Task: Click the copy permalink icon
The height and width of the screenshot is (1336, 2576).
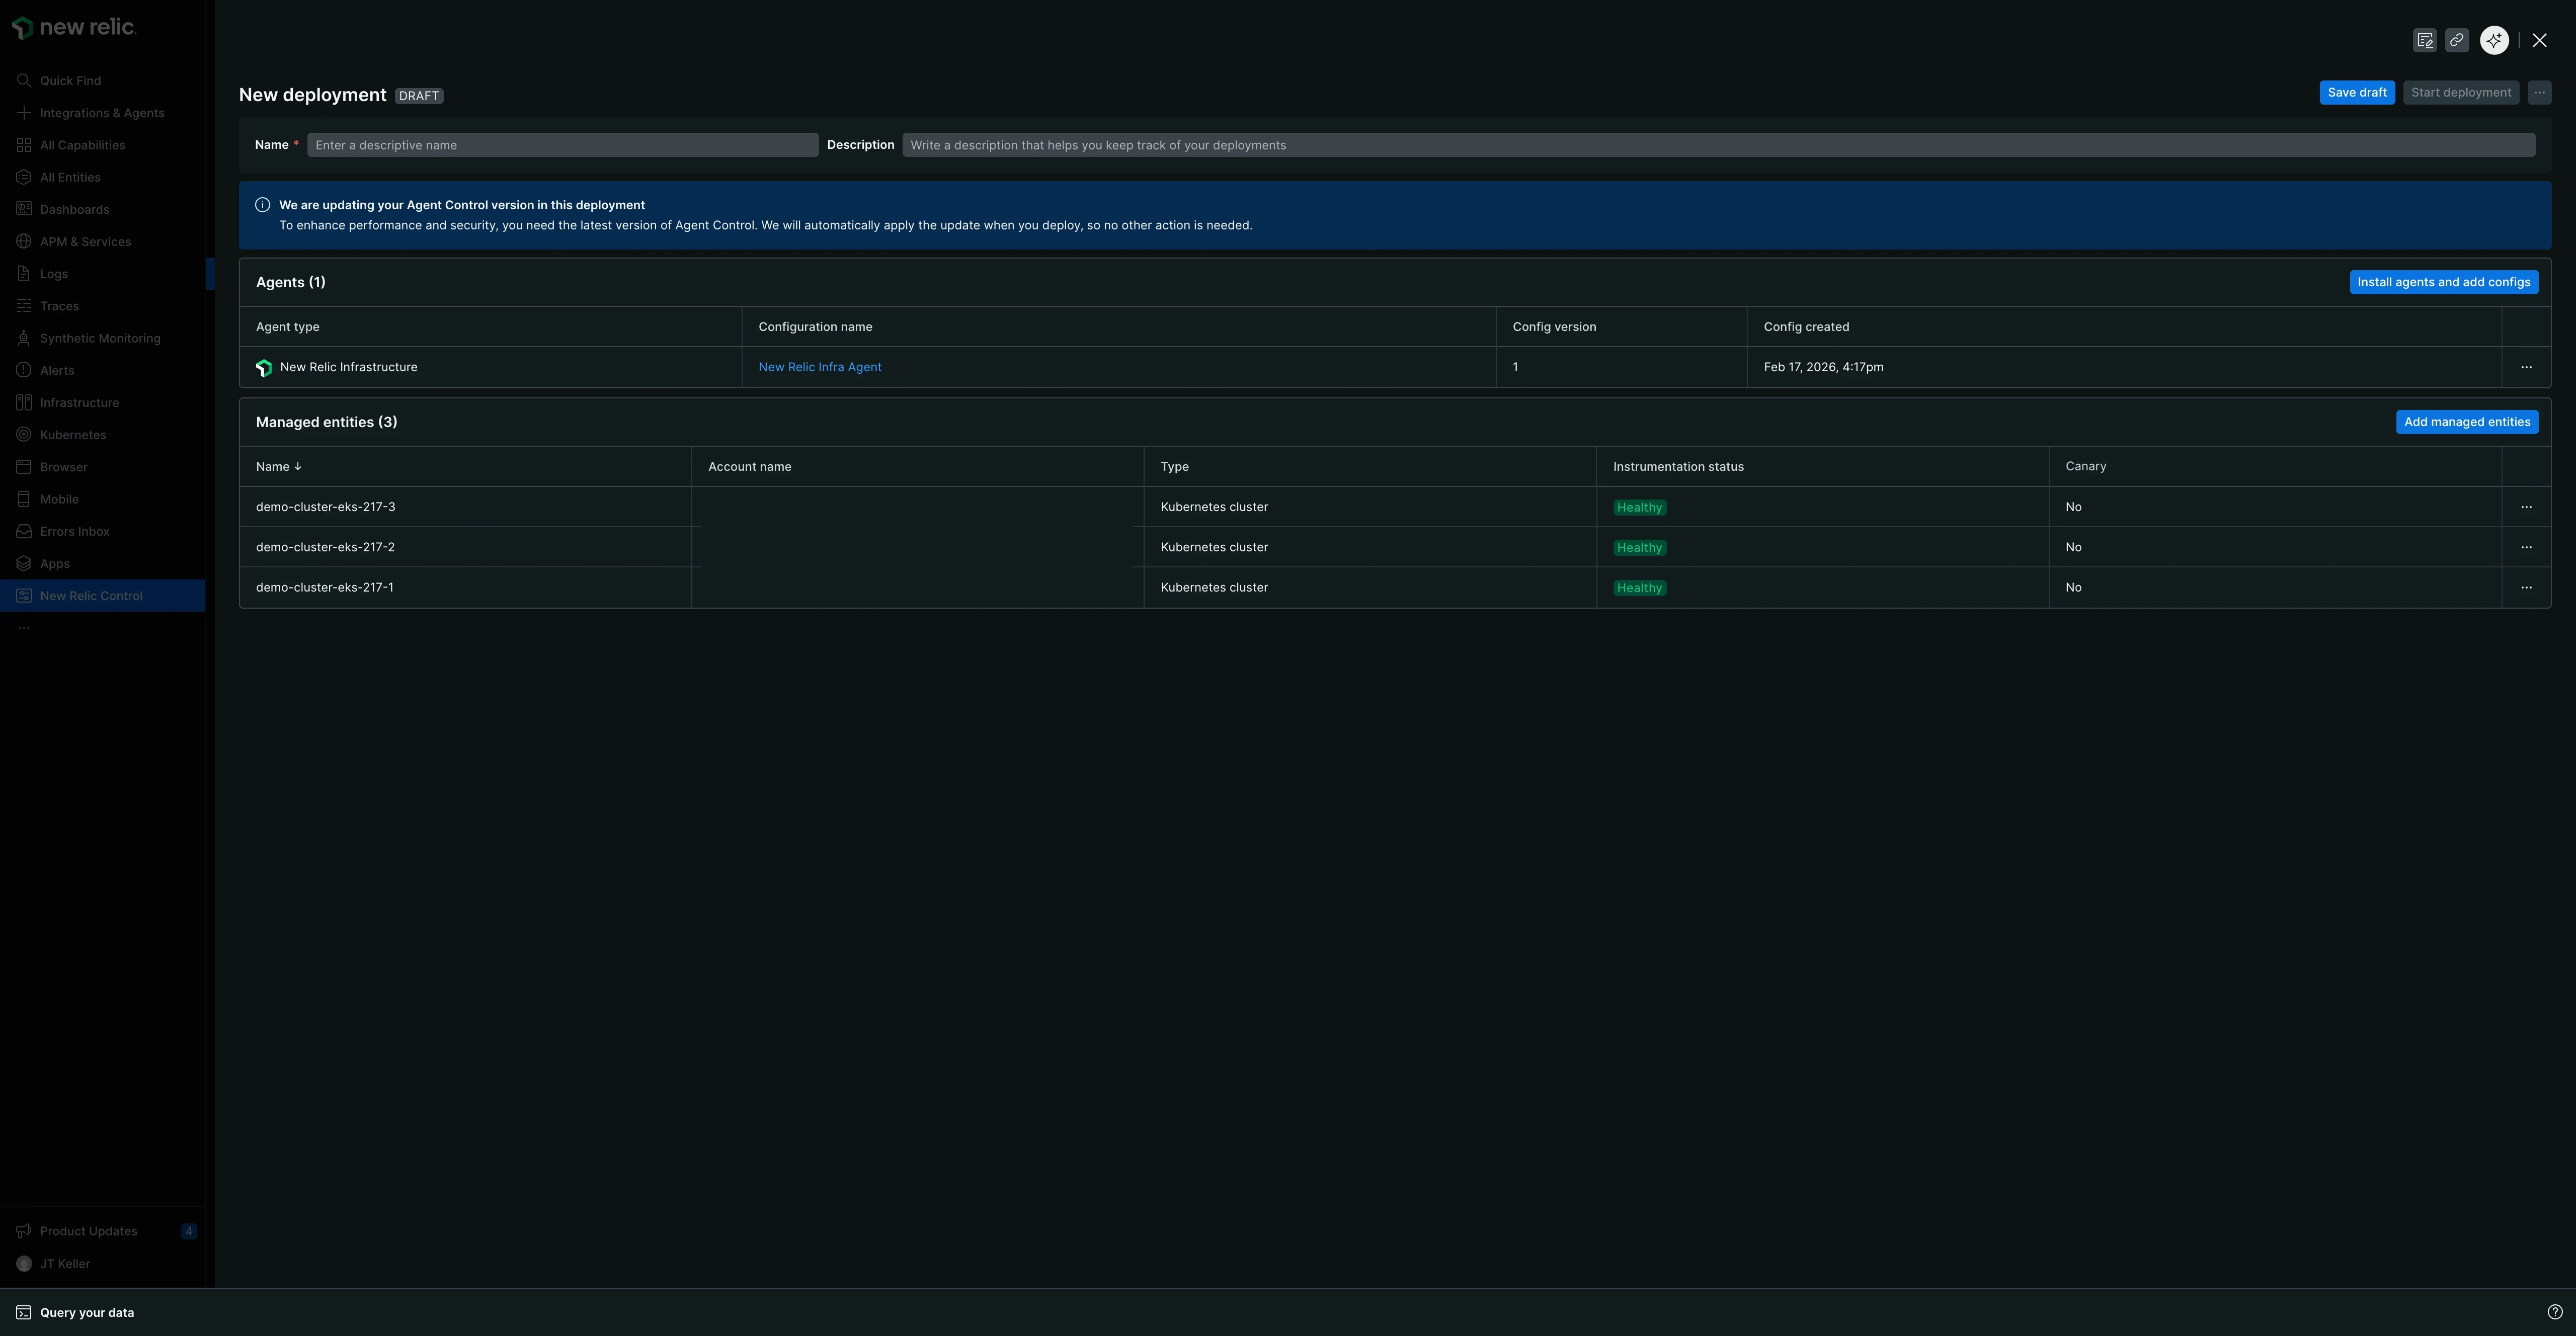Action: tap(2456, 40)
